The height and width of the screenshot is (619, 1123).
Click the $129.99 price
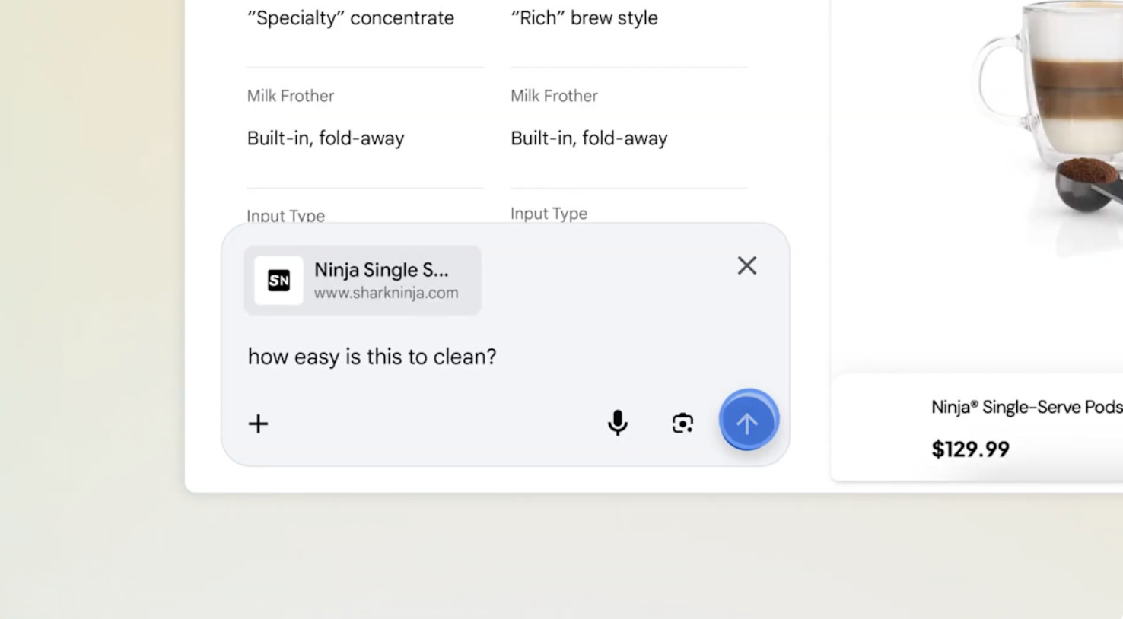click(970, 449)
